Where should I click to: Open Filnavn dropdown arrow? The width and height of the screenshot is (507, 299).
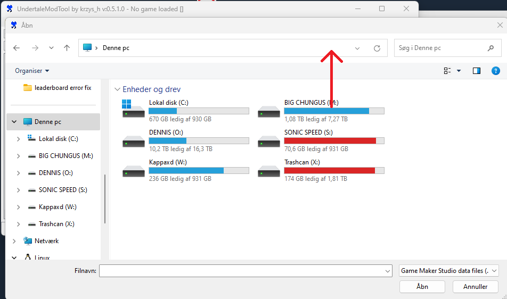(x=387, y=271)
